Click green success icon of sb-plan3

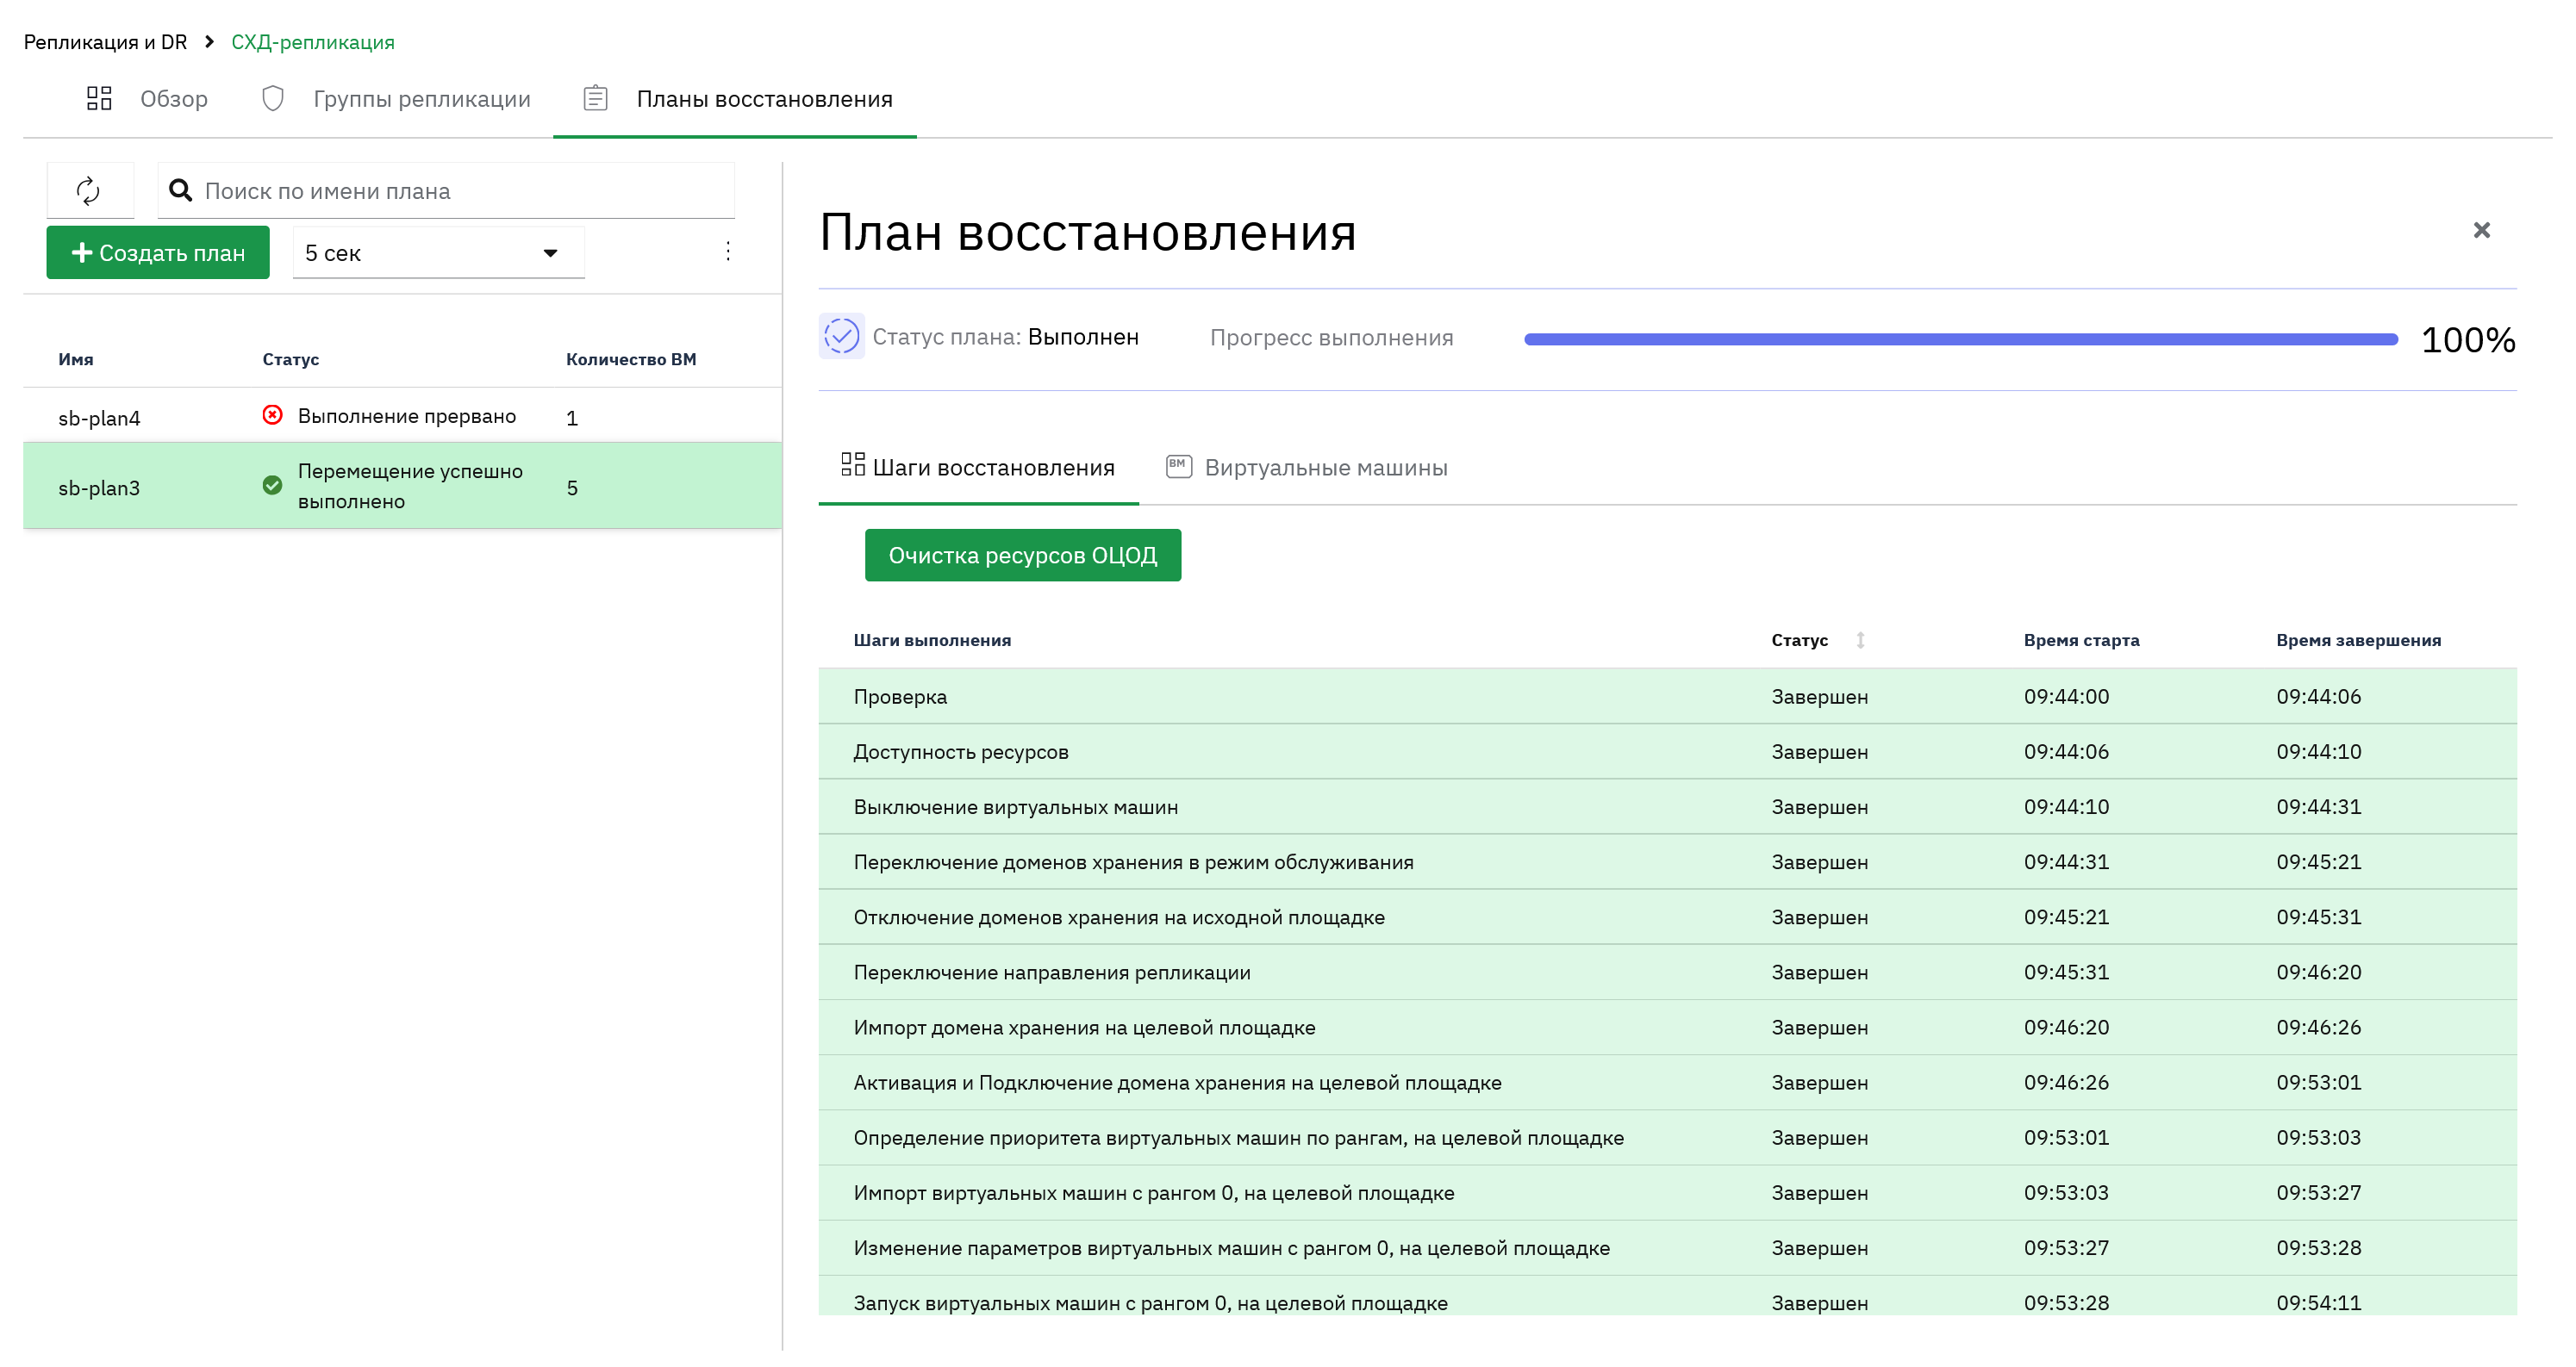(272, 486)
